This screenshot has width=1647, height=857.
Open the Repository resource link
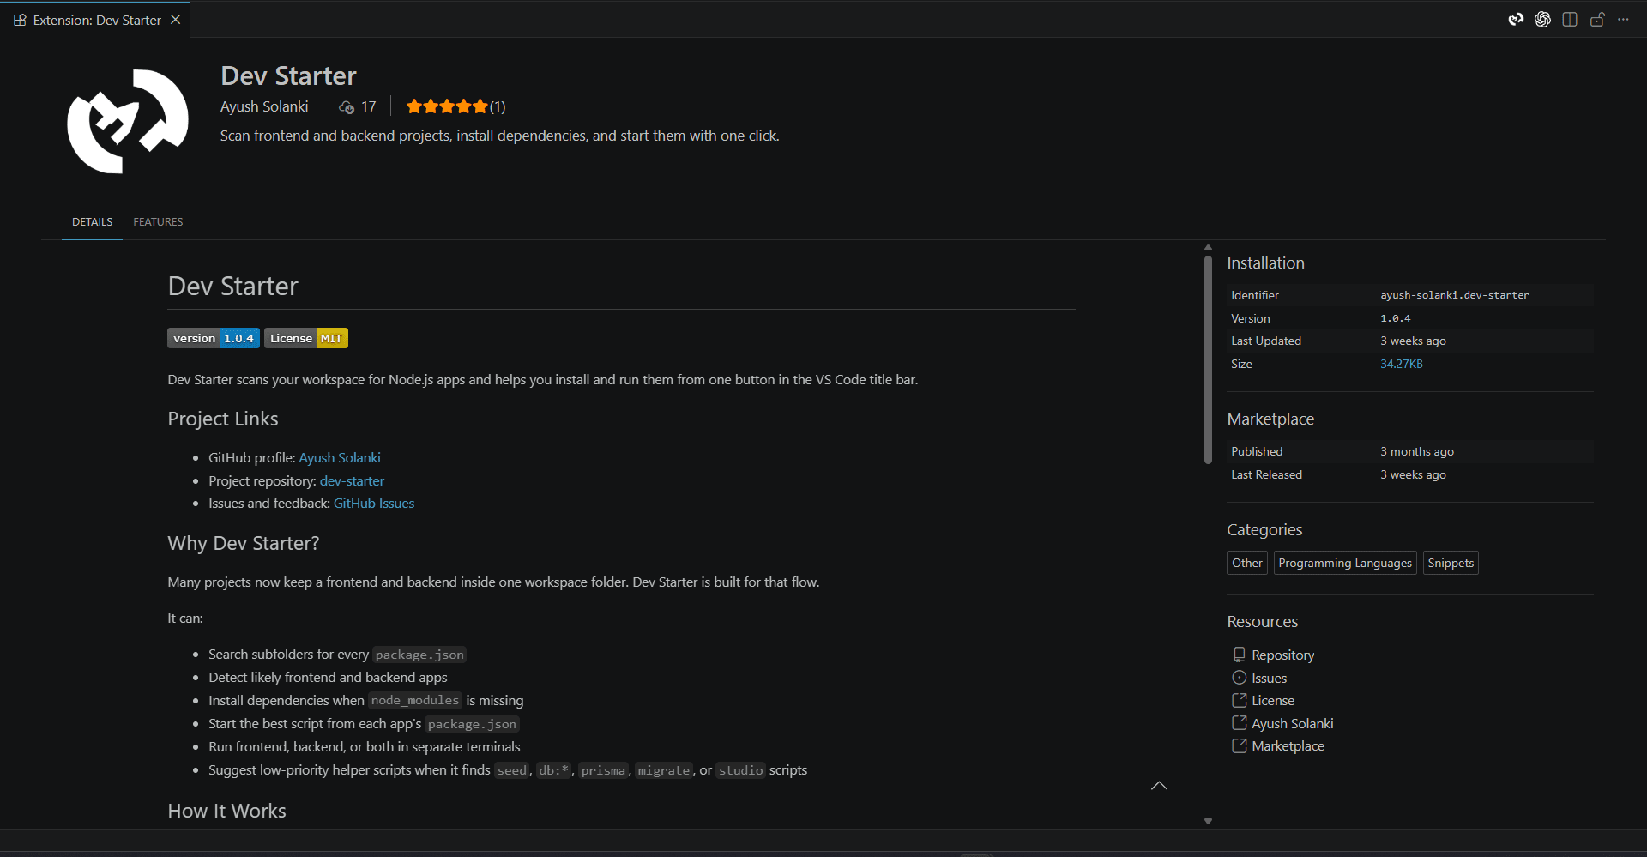point(1282,655)
